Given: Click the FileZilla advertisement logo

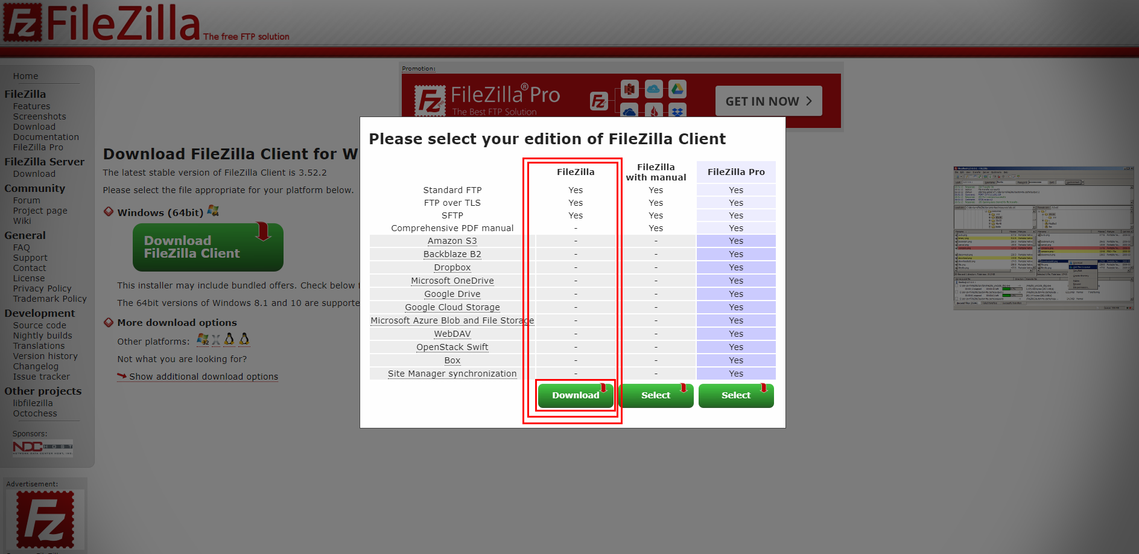Looking at the screenshot, I should 45,520.
